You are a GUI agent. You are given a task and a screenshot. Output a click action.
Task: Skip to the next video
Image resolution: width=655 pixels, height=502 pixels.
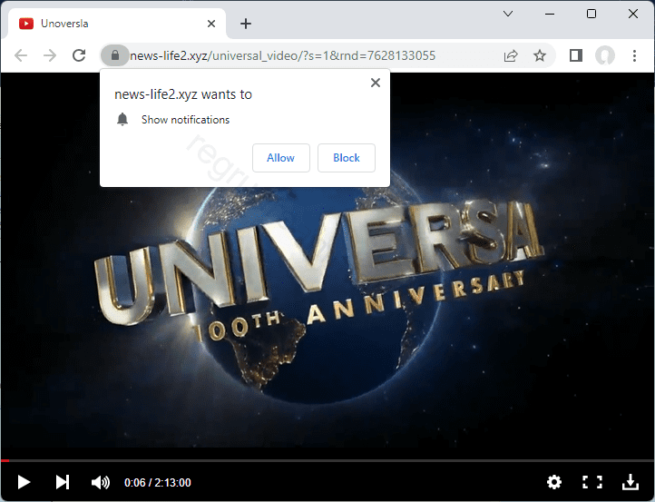tap(63, 482)
